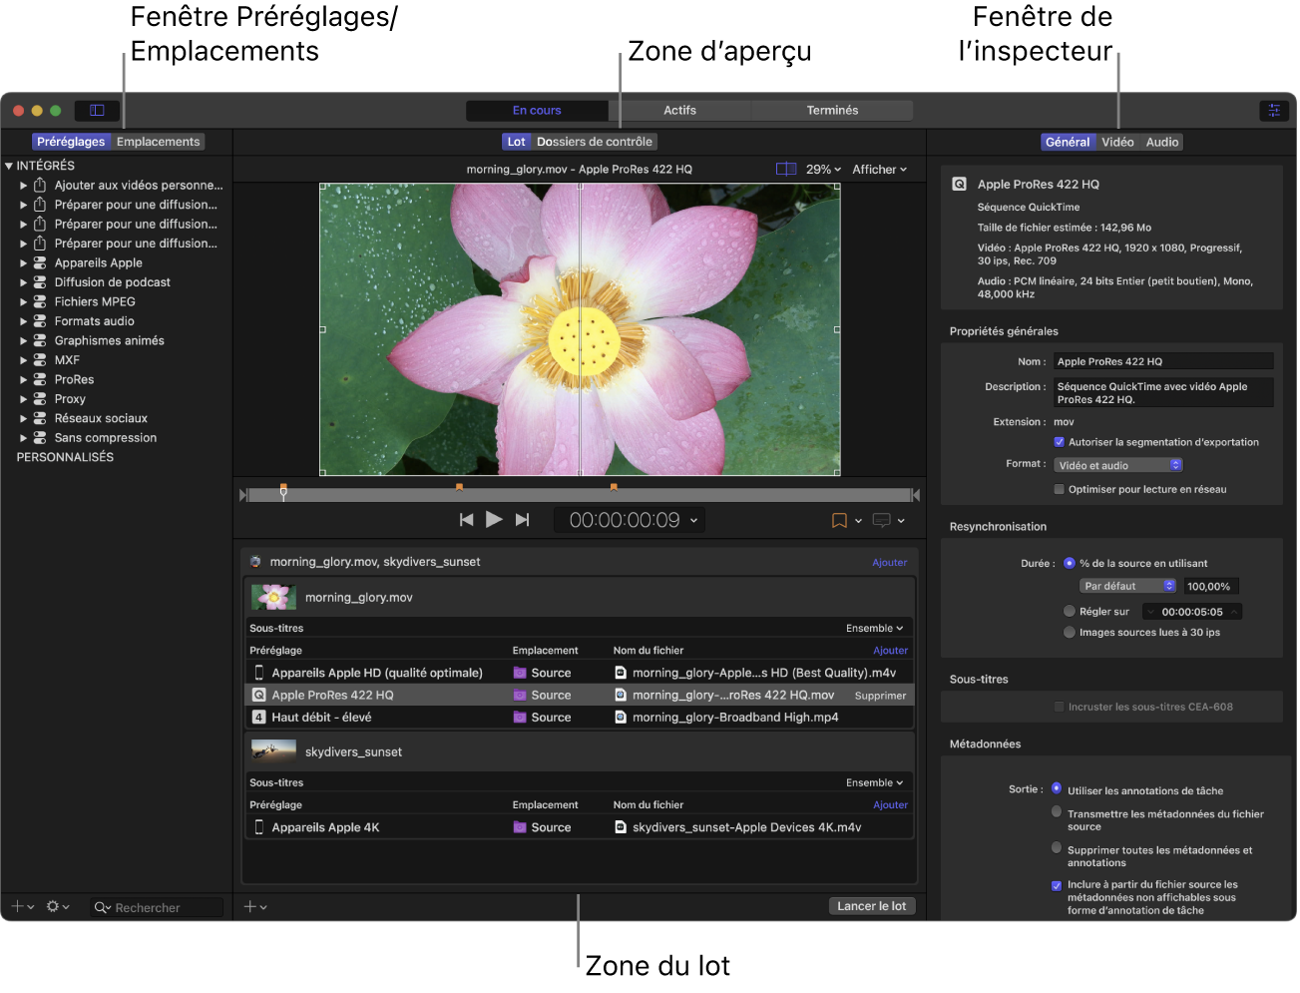
Task: Expand the ProRes presets group
Action: coord(24,380)
